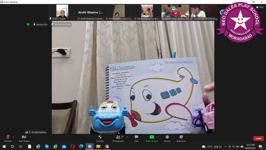
Task: Expand video options arrow next to Start Video
Action: (x=30, y=137)
